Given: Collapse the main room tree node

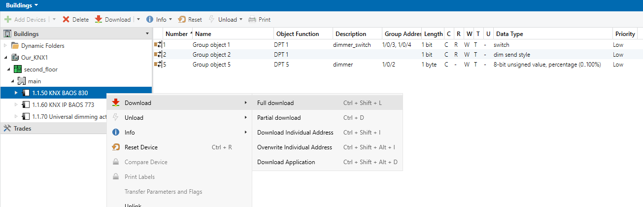Looking at the screenshot, I should point(11,81).
